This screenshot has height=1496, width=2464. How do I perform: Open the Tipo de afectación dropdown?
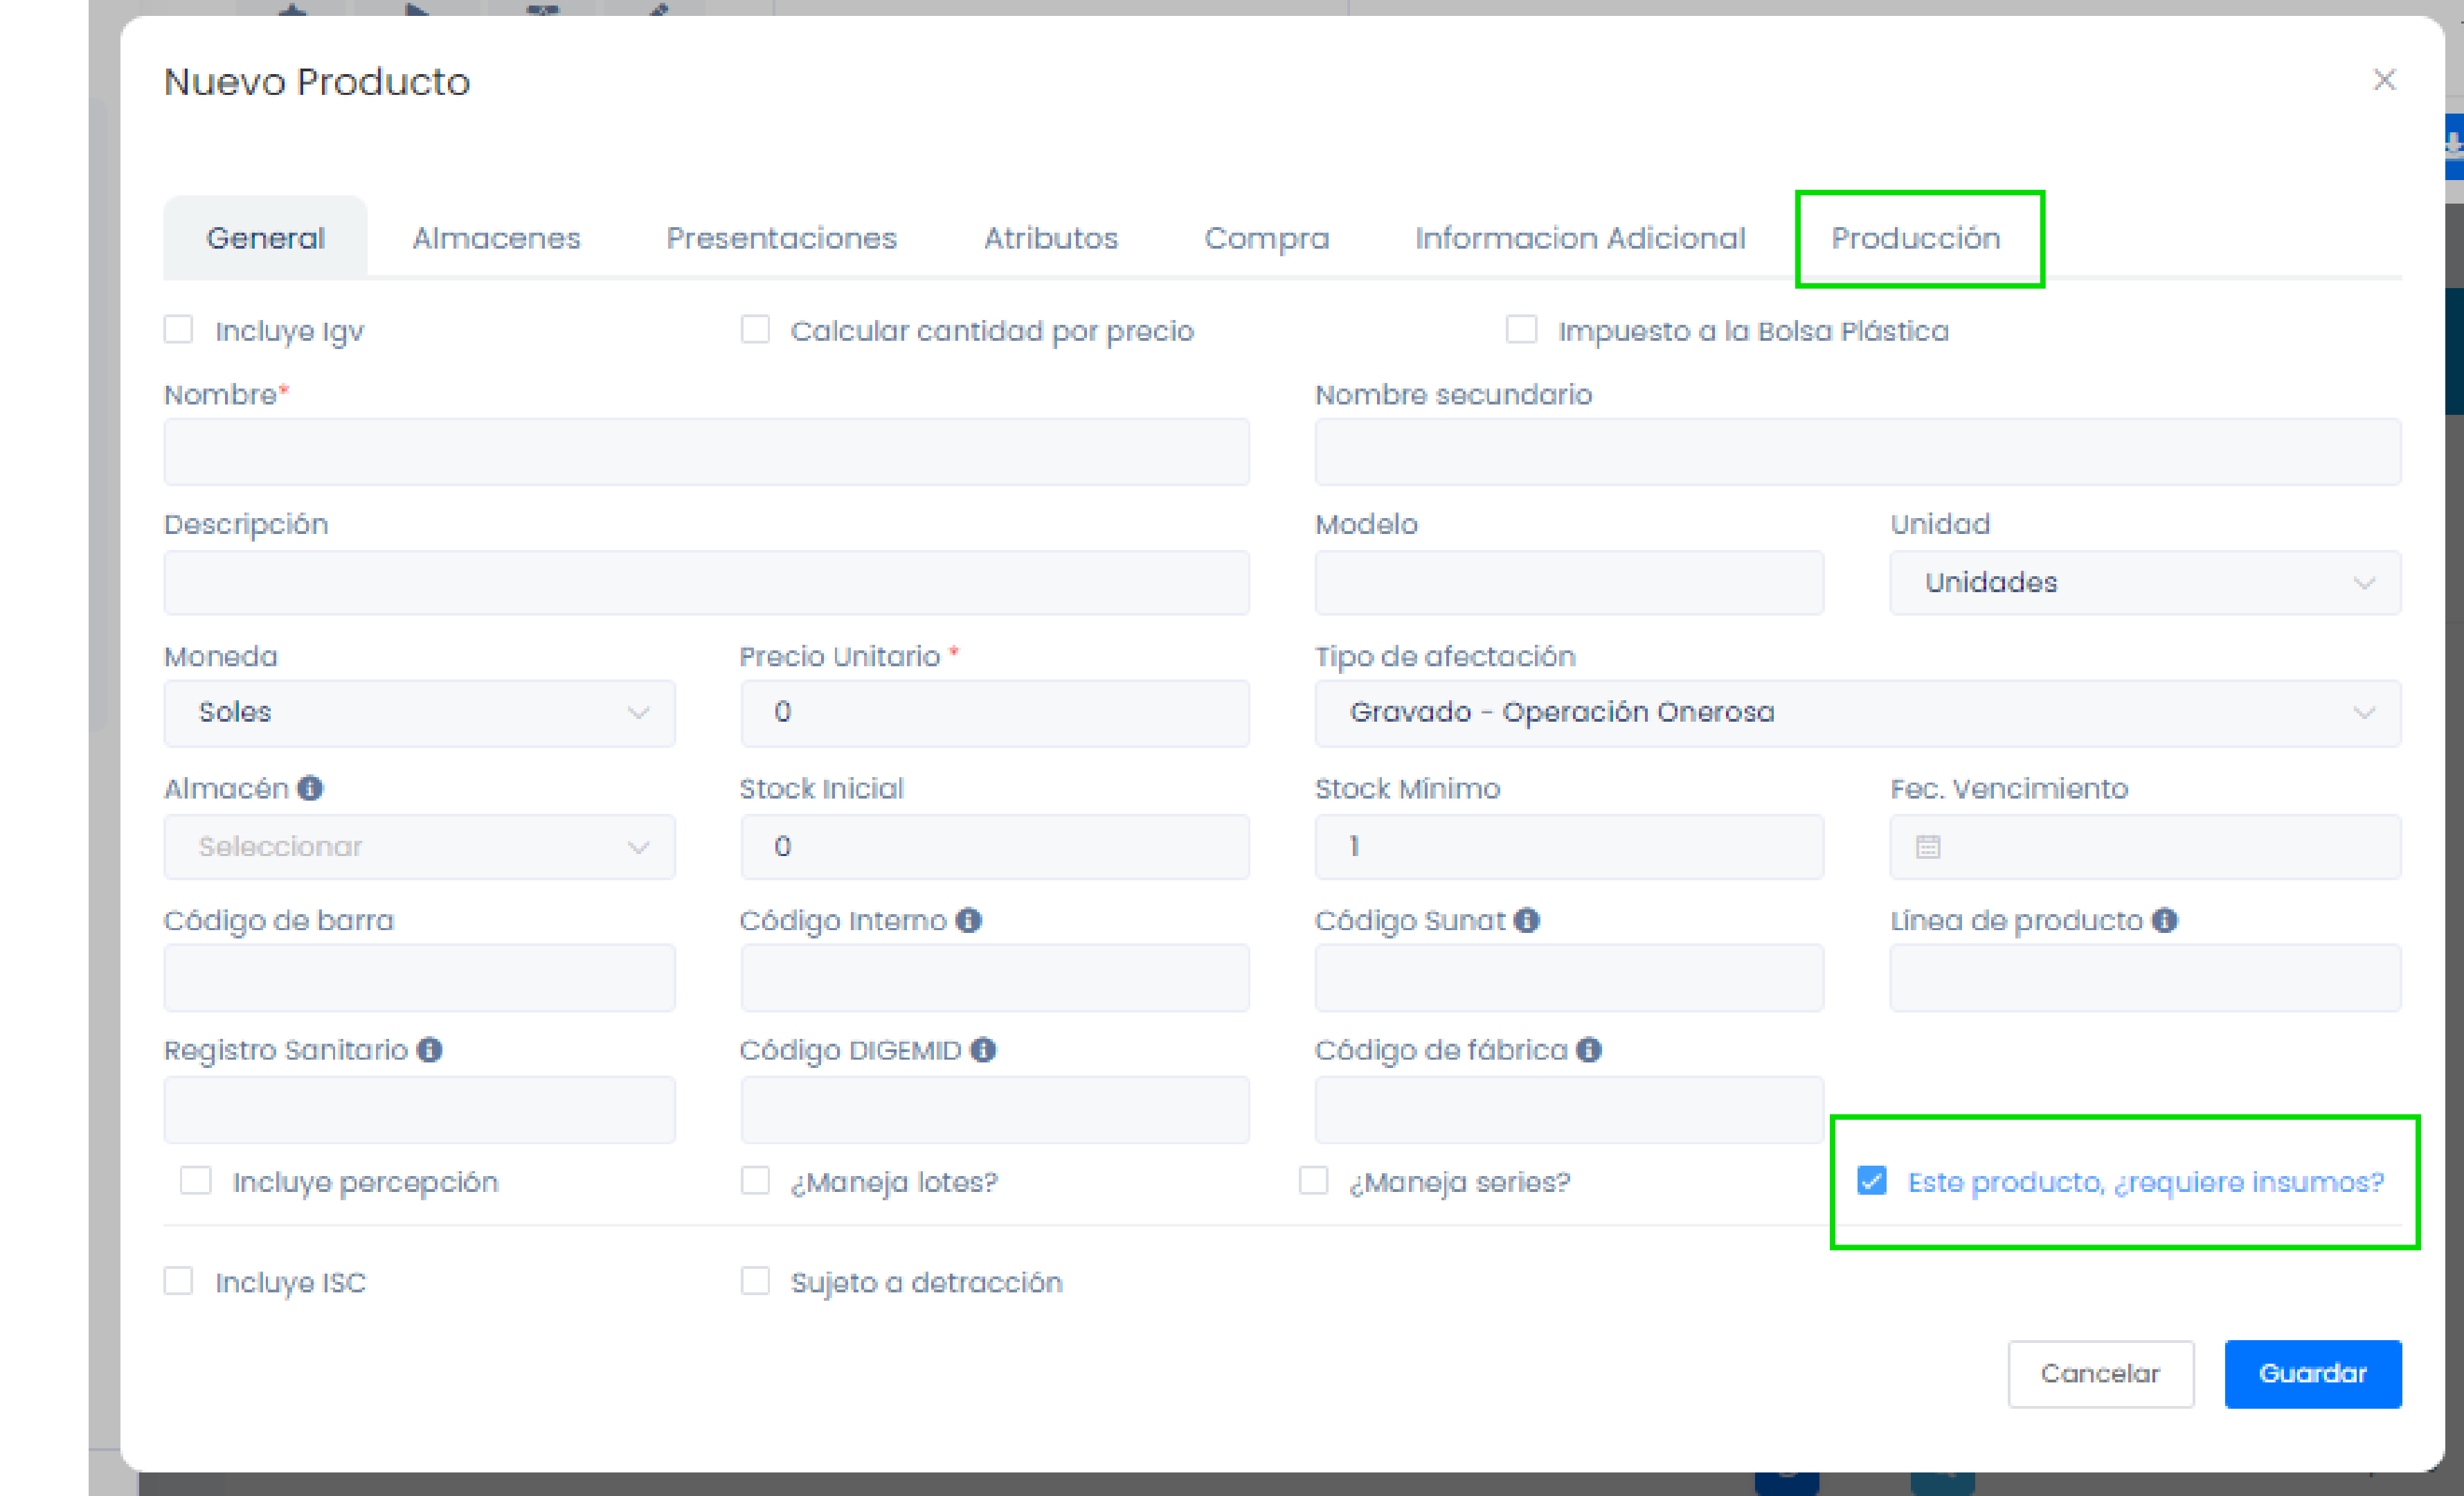pos(1857,713)
